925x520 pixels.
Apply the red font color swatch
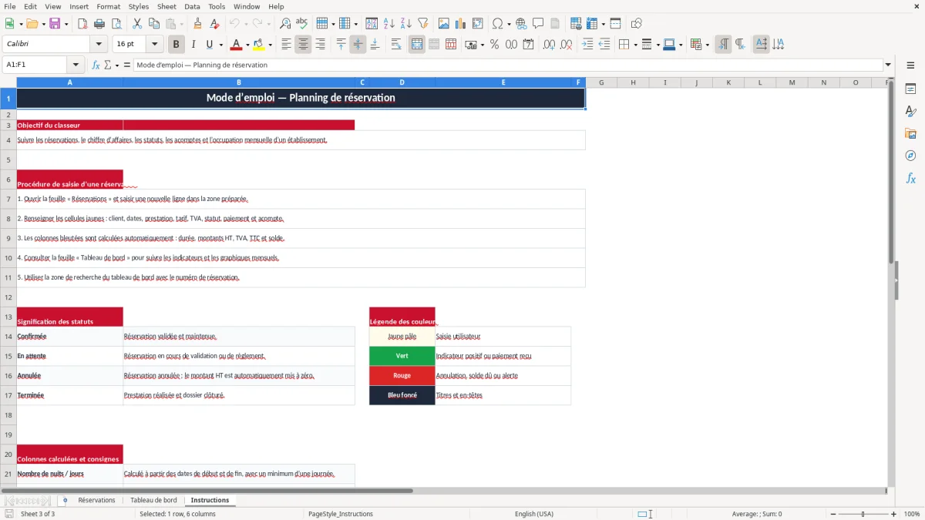[236, 45]
